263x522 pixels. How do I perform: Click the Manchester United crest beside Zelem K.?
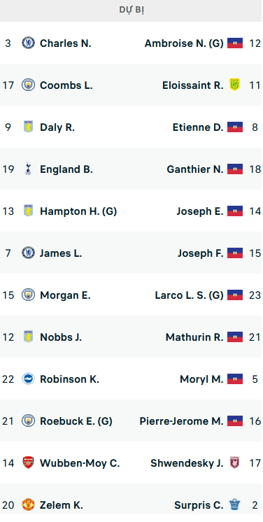28,505
